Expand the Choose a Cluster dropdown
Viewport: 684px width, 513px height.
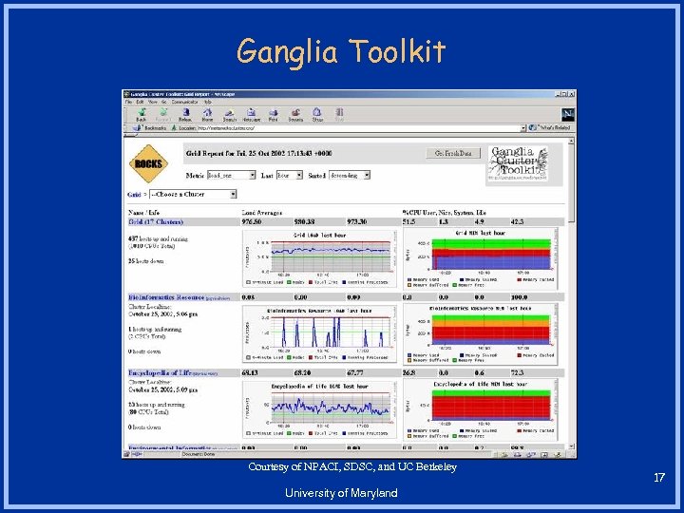pos(193,194)
